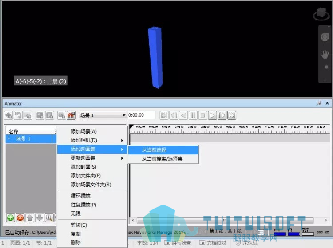The width and height of the screenshot is (333, 248).
Task: Move selected item down with arrow icon
Action: click(x=40, y=218)
